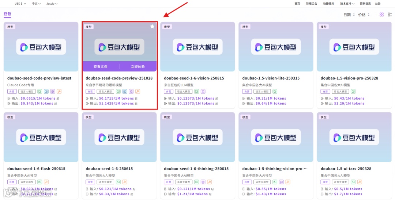Click the 语言大模型 tag on doubao-1.5-vision-lite-250315
395x200 pixels.
262,92
